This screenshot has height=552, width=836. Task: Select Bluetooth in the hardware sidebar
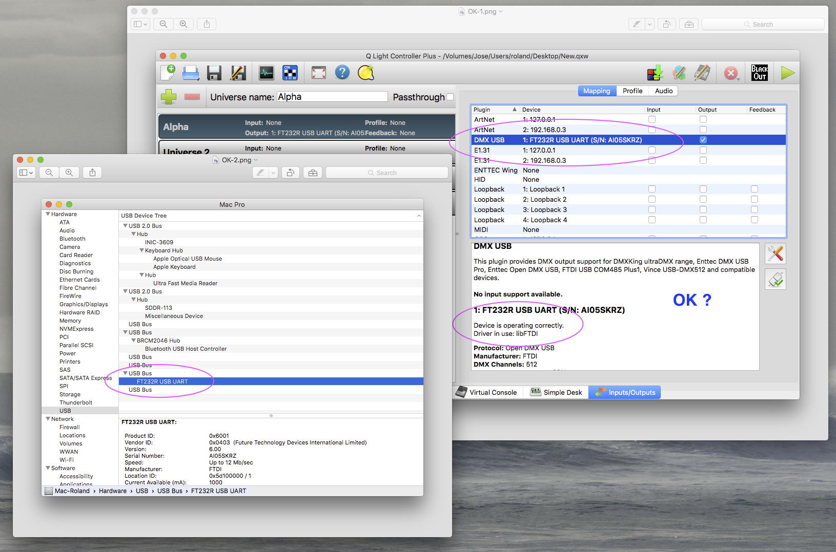[72, 239]
